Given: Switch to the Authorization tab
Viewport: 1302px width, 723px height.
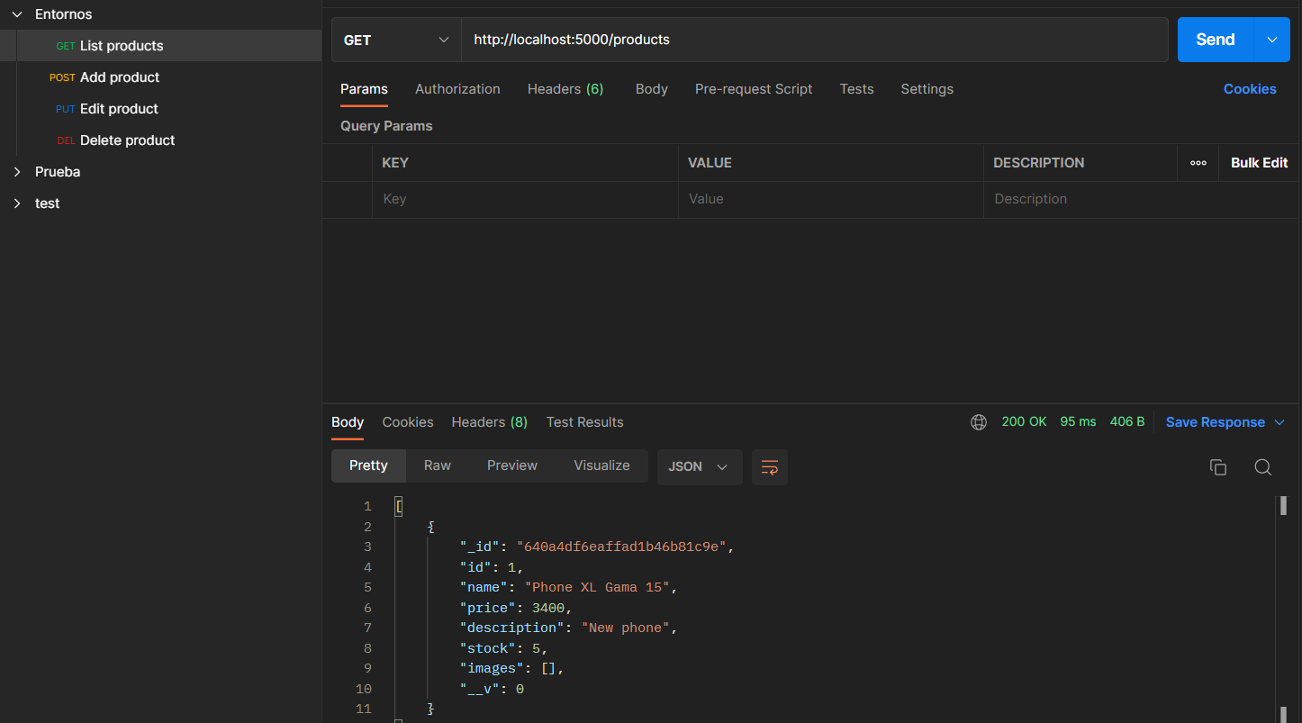Looking at the screenshot, I should (457, 89).
